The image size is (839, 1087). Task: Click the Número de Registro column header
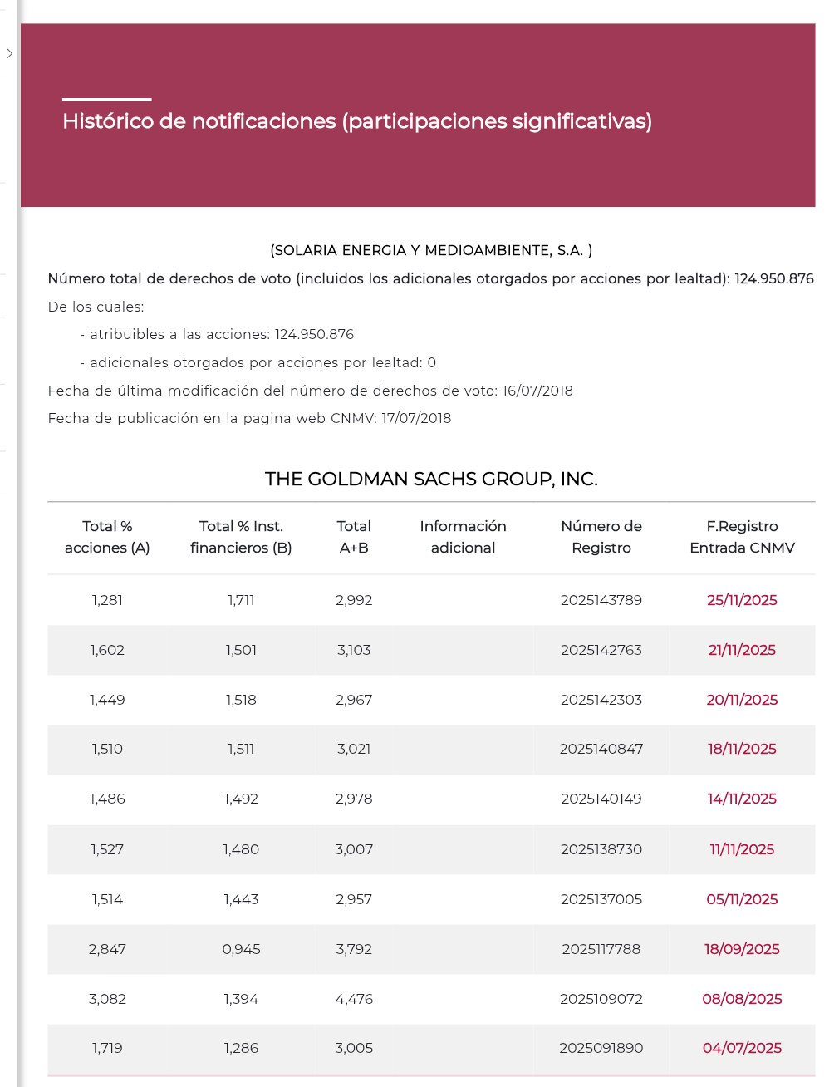[601, 537]
